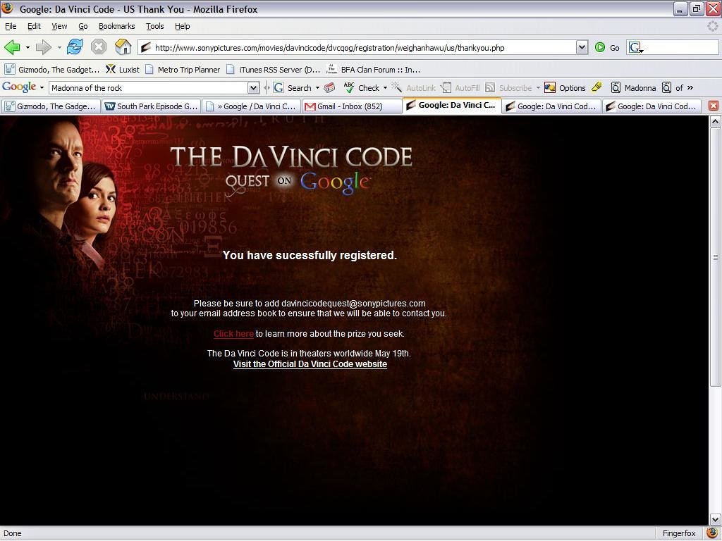Click the vertical scrollbar up arrow
This screenshot has height=541, width=722.
(x=715, y=121)
